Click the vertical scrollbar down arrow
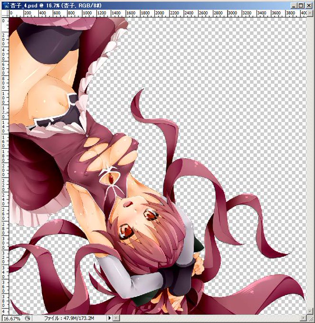The height and width of the screenshot is (323, 315). pos(310,311)
